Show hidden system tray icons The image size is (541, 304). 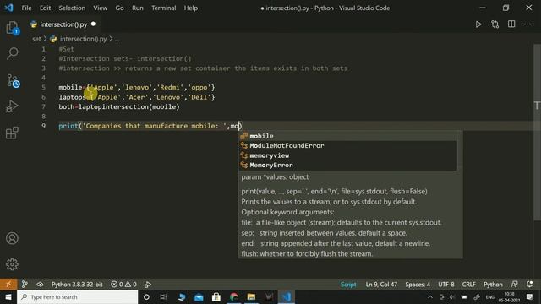click(430, 296)
